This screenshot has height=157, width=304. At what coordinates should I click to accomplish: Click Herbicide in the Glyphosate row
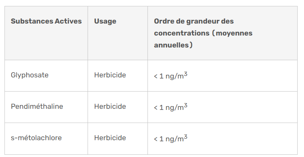coord(110,75)
